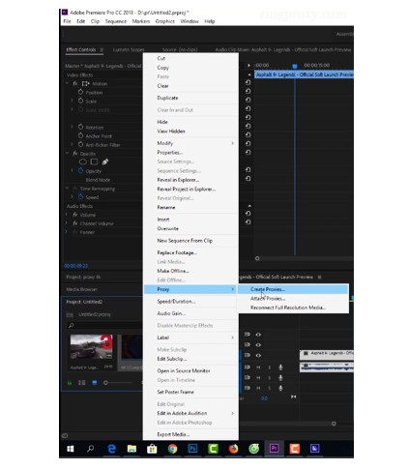Viewport: 408px width, 470px height.
Task: Click the Effect Controls timeline playhead
Action: [295, 66]
